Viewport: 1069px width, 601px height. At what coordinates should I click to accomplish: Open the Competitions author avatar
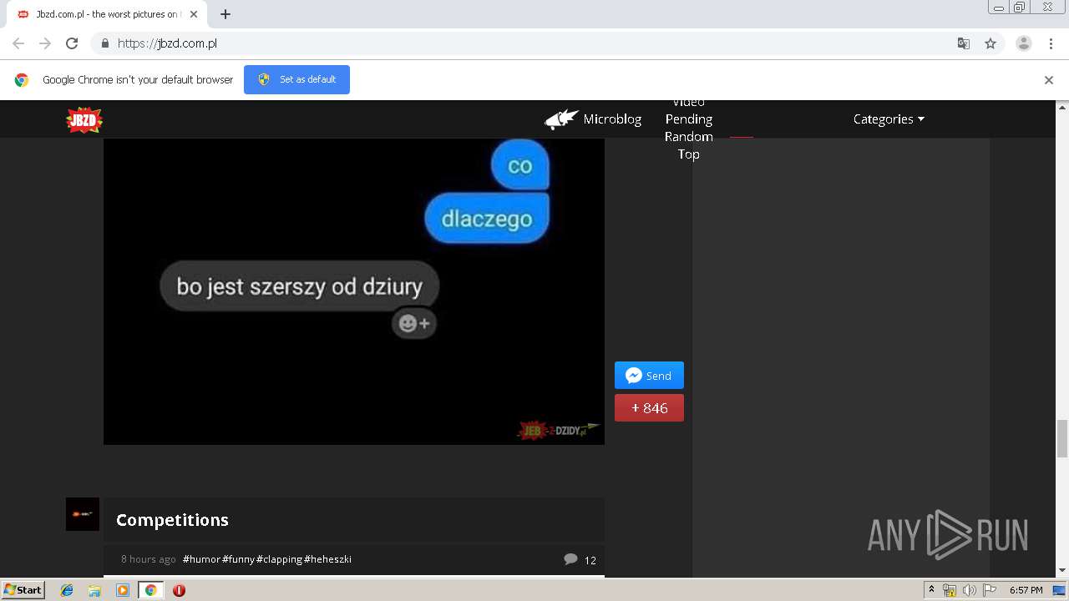(x=83, y=514)
